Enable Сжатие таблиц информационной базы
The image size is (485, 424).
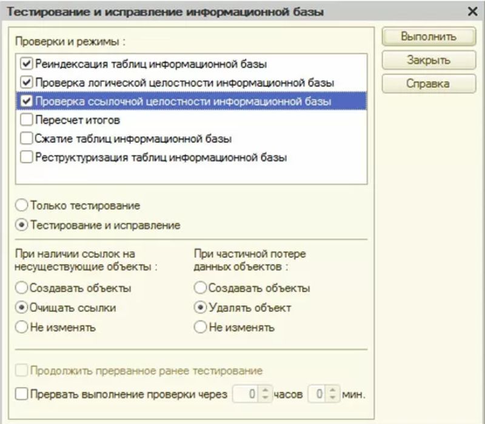click(x=27, y=139)
